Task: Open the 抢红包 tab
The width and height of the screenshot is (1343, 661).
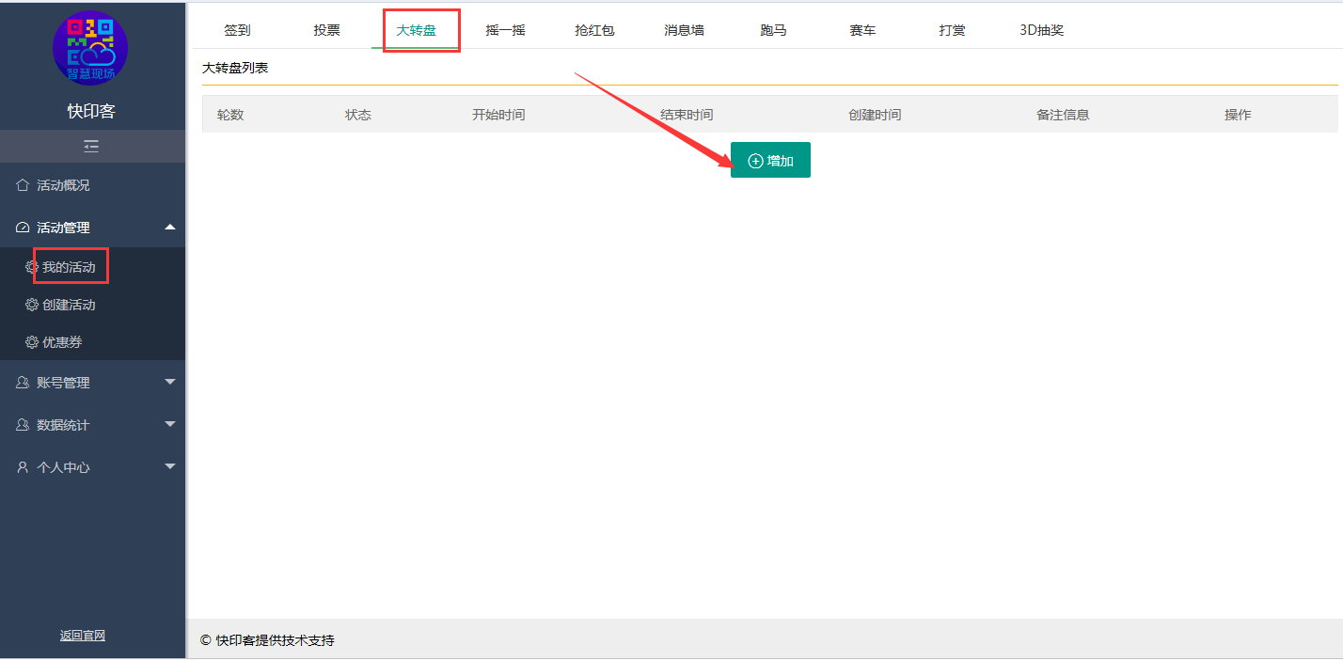Action: pyautogui.click(x=594, y=30)
